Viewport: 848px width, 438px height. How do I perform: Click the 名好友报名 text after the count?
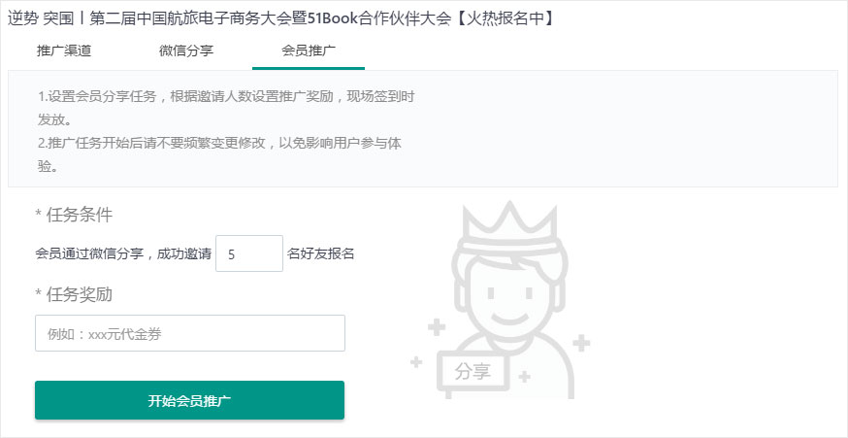point(321,253)
